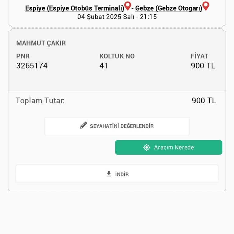Click the FİYAT heading label
The height and width of the screenshot is (234, 234).
[199, 56]
